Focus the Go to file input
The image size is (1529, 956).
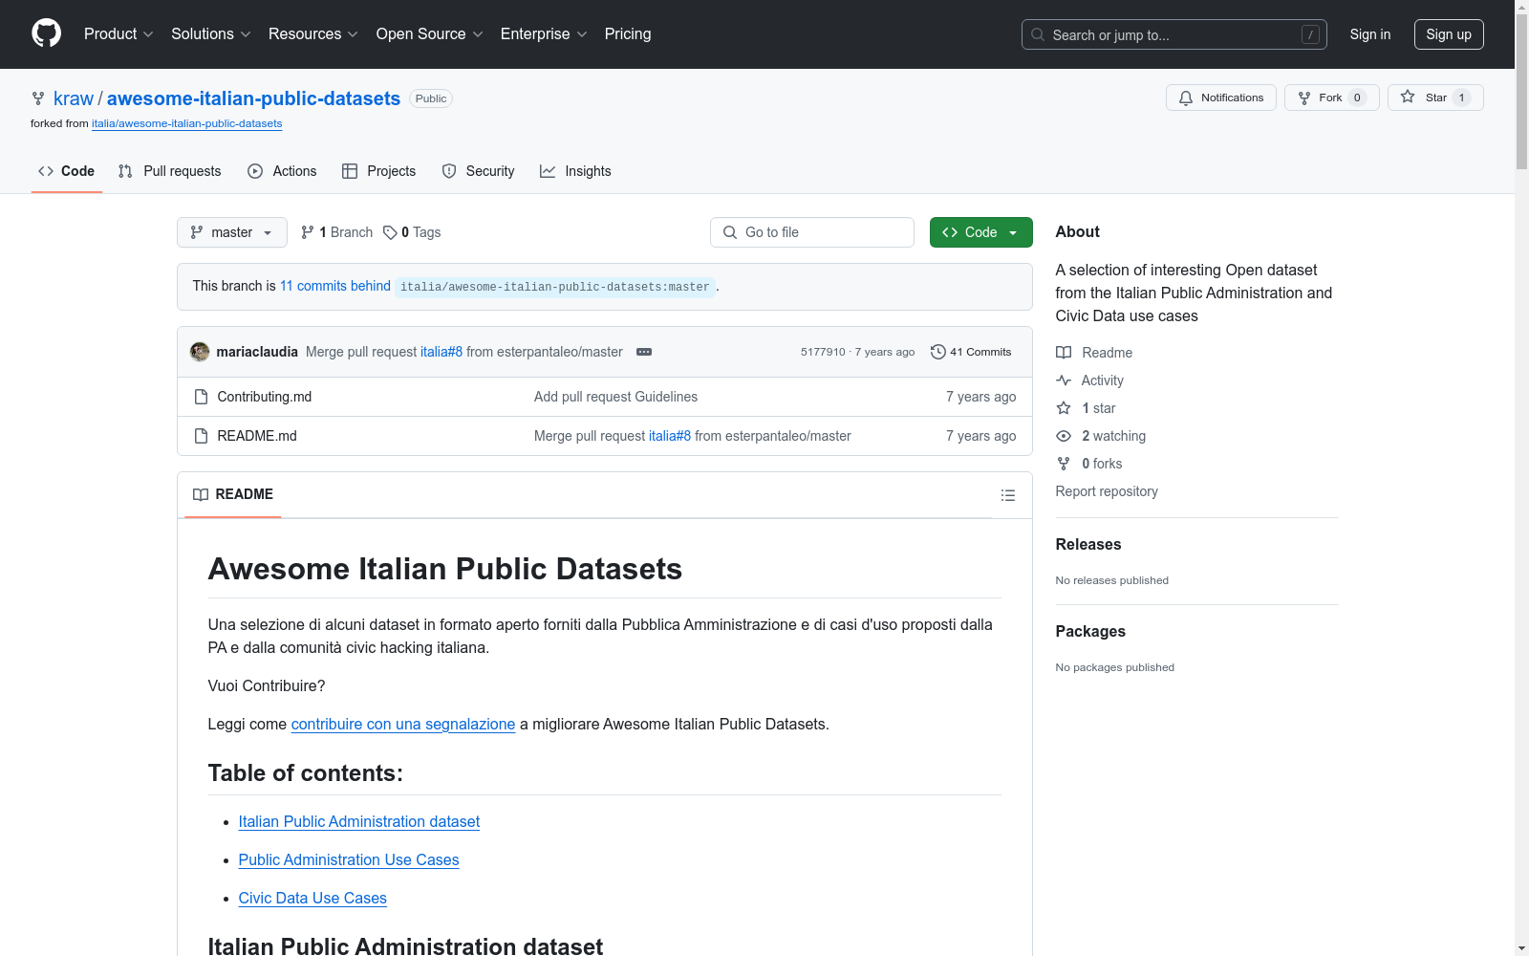click(x=812, y=232)
